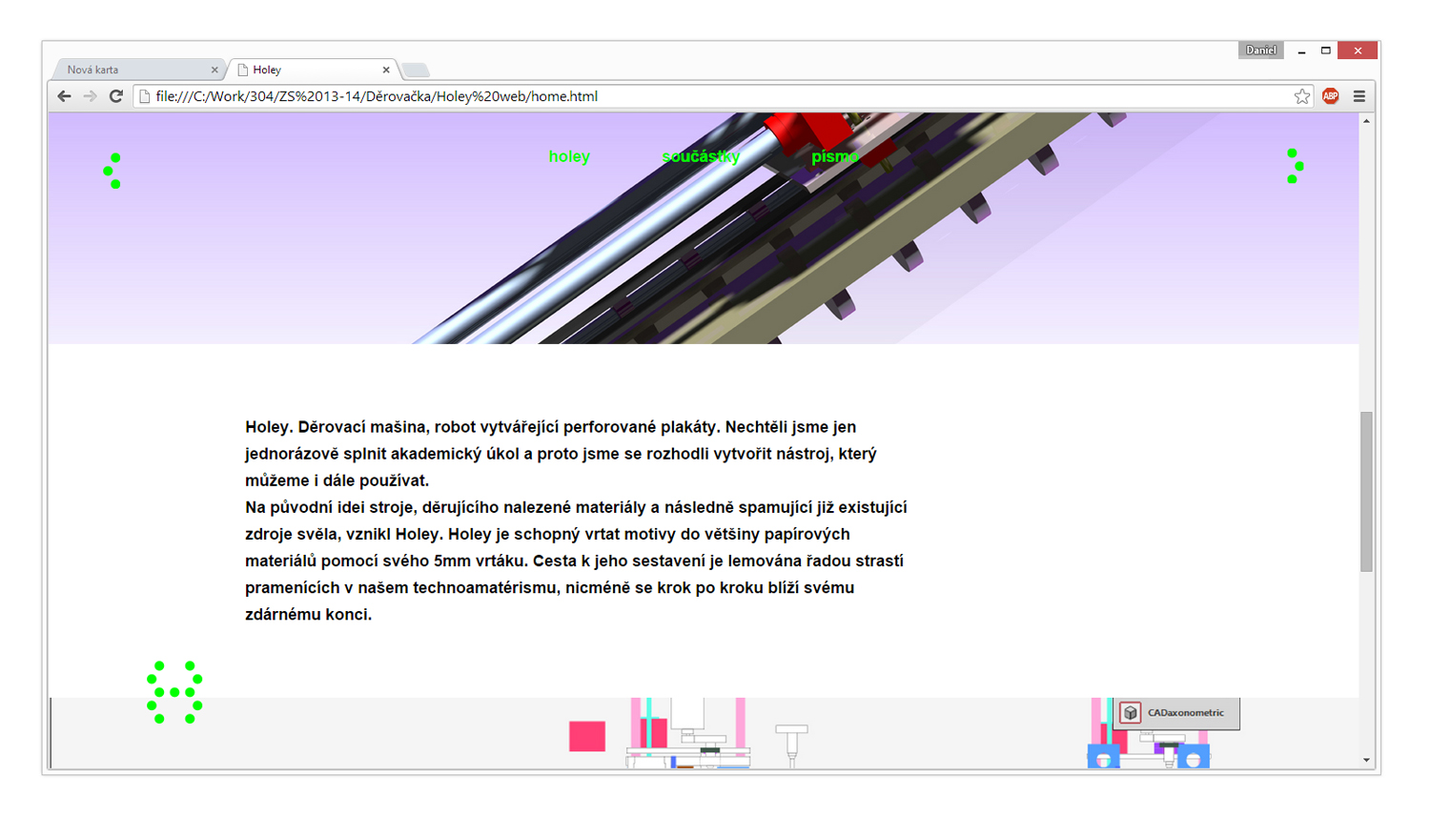Click the green dots icon at top left of page
Viewport: 1430px width, 817px height.
click(112, 171)
